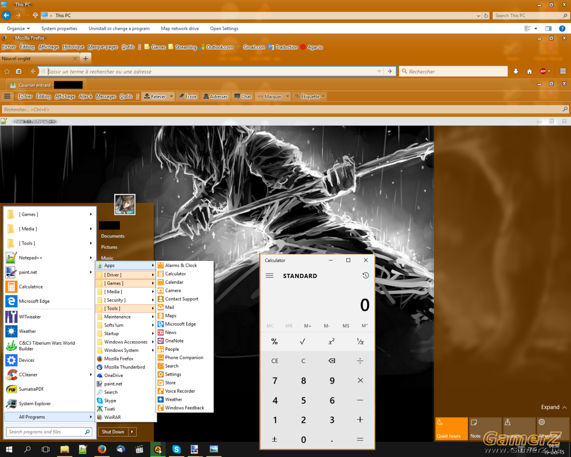Viewport: 571px width, 457px height.
Task: Open the Organize dropdown in This PC
Action: pyautogui.click(x=18, y=29)
